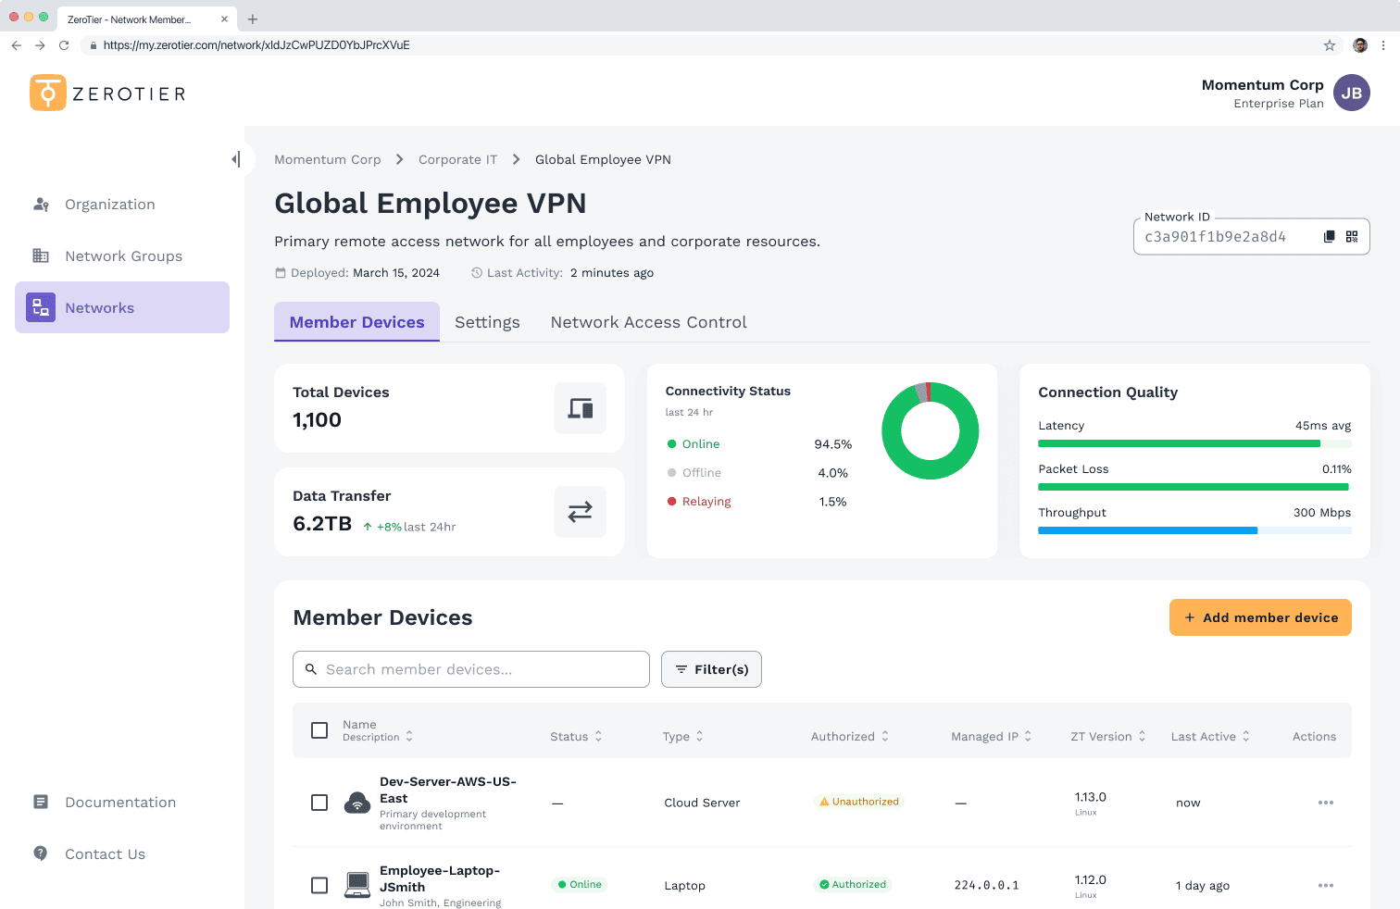
Task: Click the Throughput progress bar
Action: pyautogui.click(x=1194, y=530)
